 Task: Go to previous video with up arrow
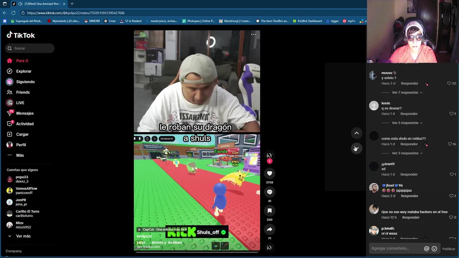pyautogui.click(x=357, y=133)
